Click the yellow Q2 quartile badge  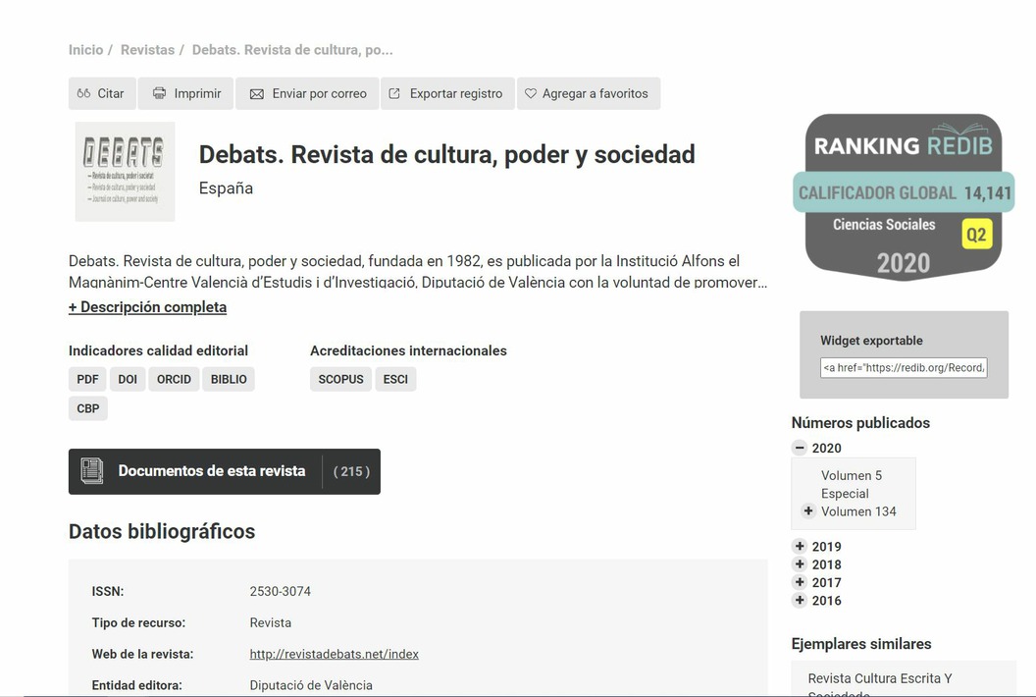coord(977,236)
